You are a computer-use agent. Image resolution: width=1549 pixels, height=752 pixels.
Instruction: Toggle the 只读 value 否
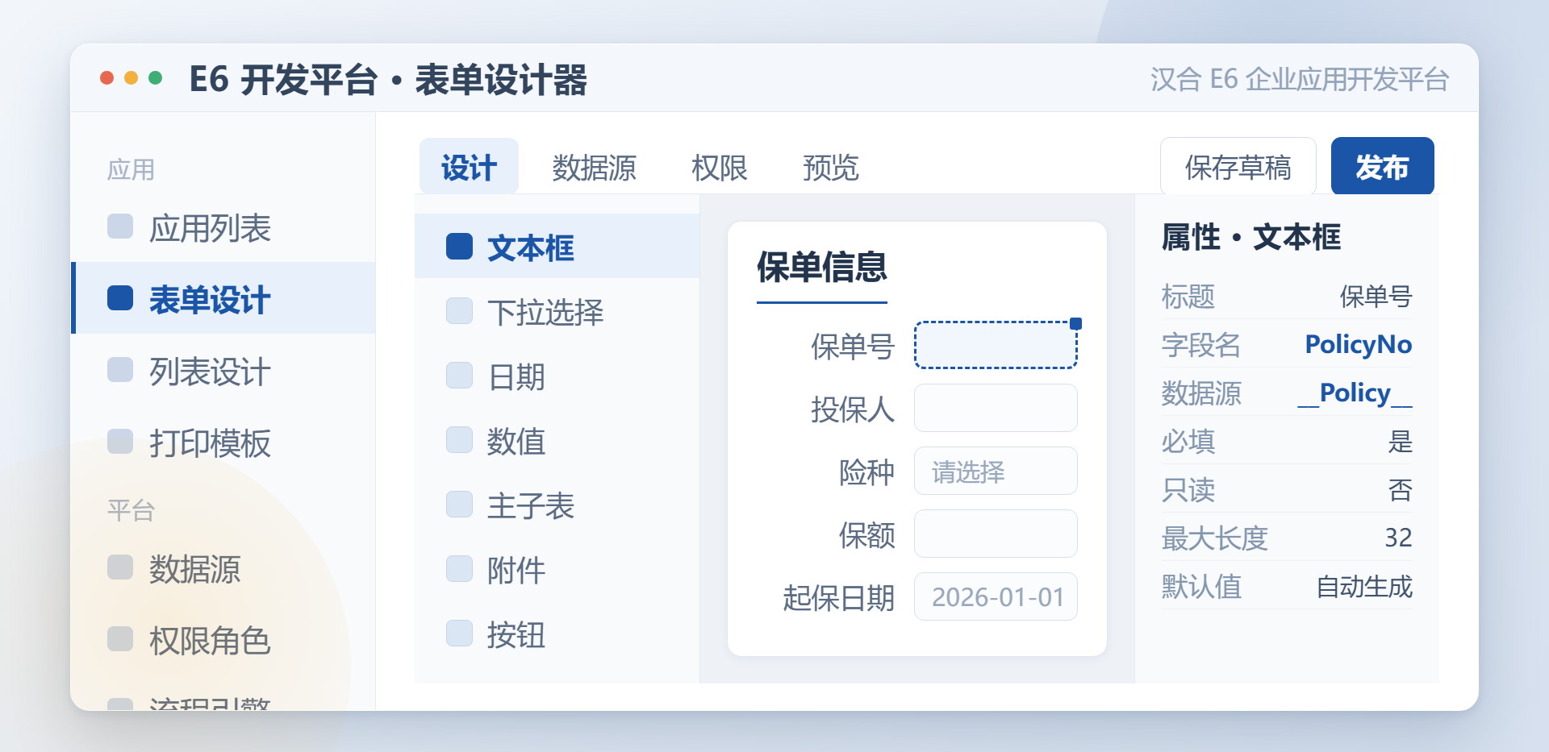[x=1400, y=489]
